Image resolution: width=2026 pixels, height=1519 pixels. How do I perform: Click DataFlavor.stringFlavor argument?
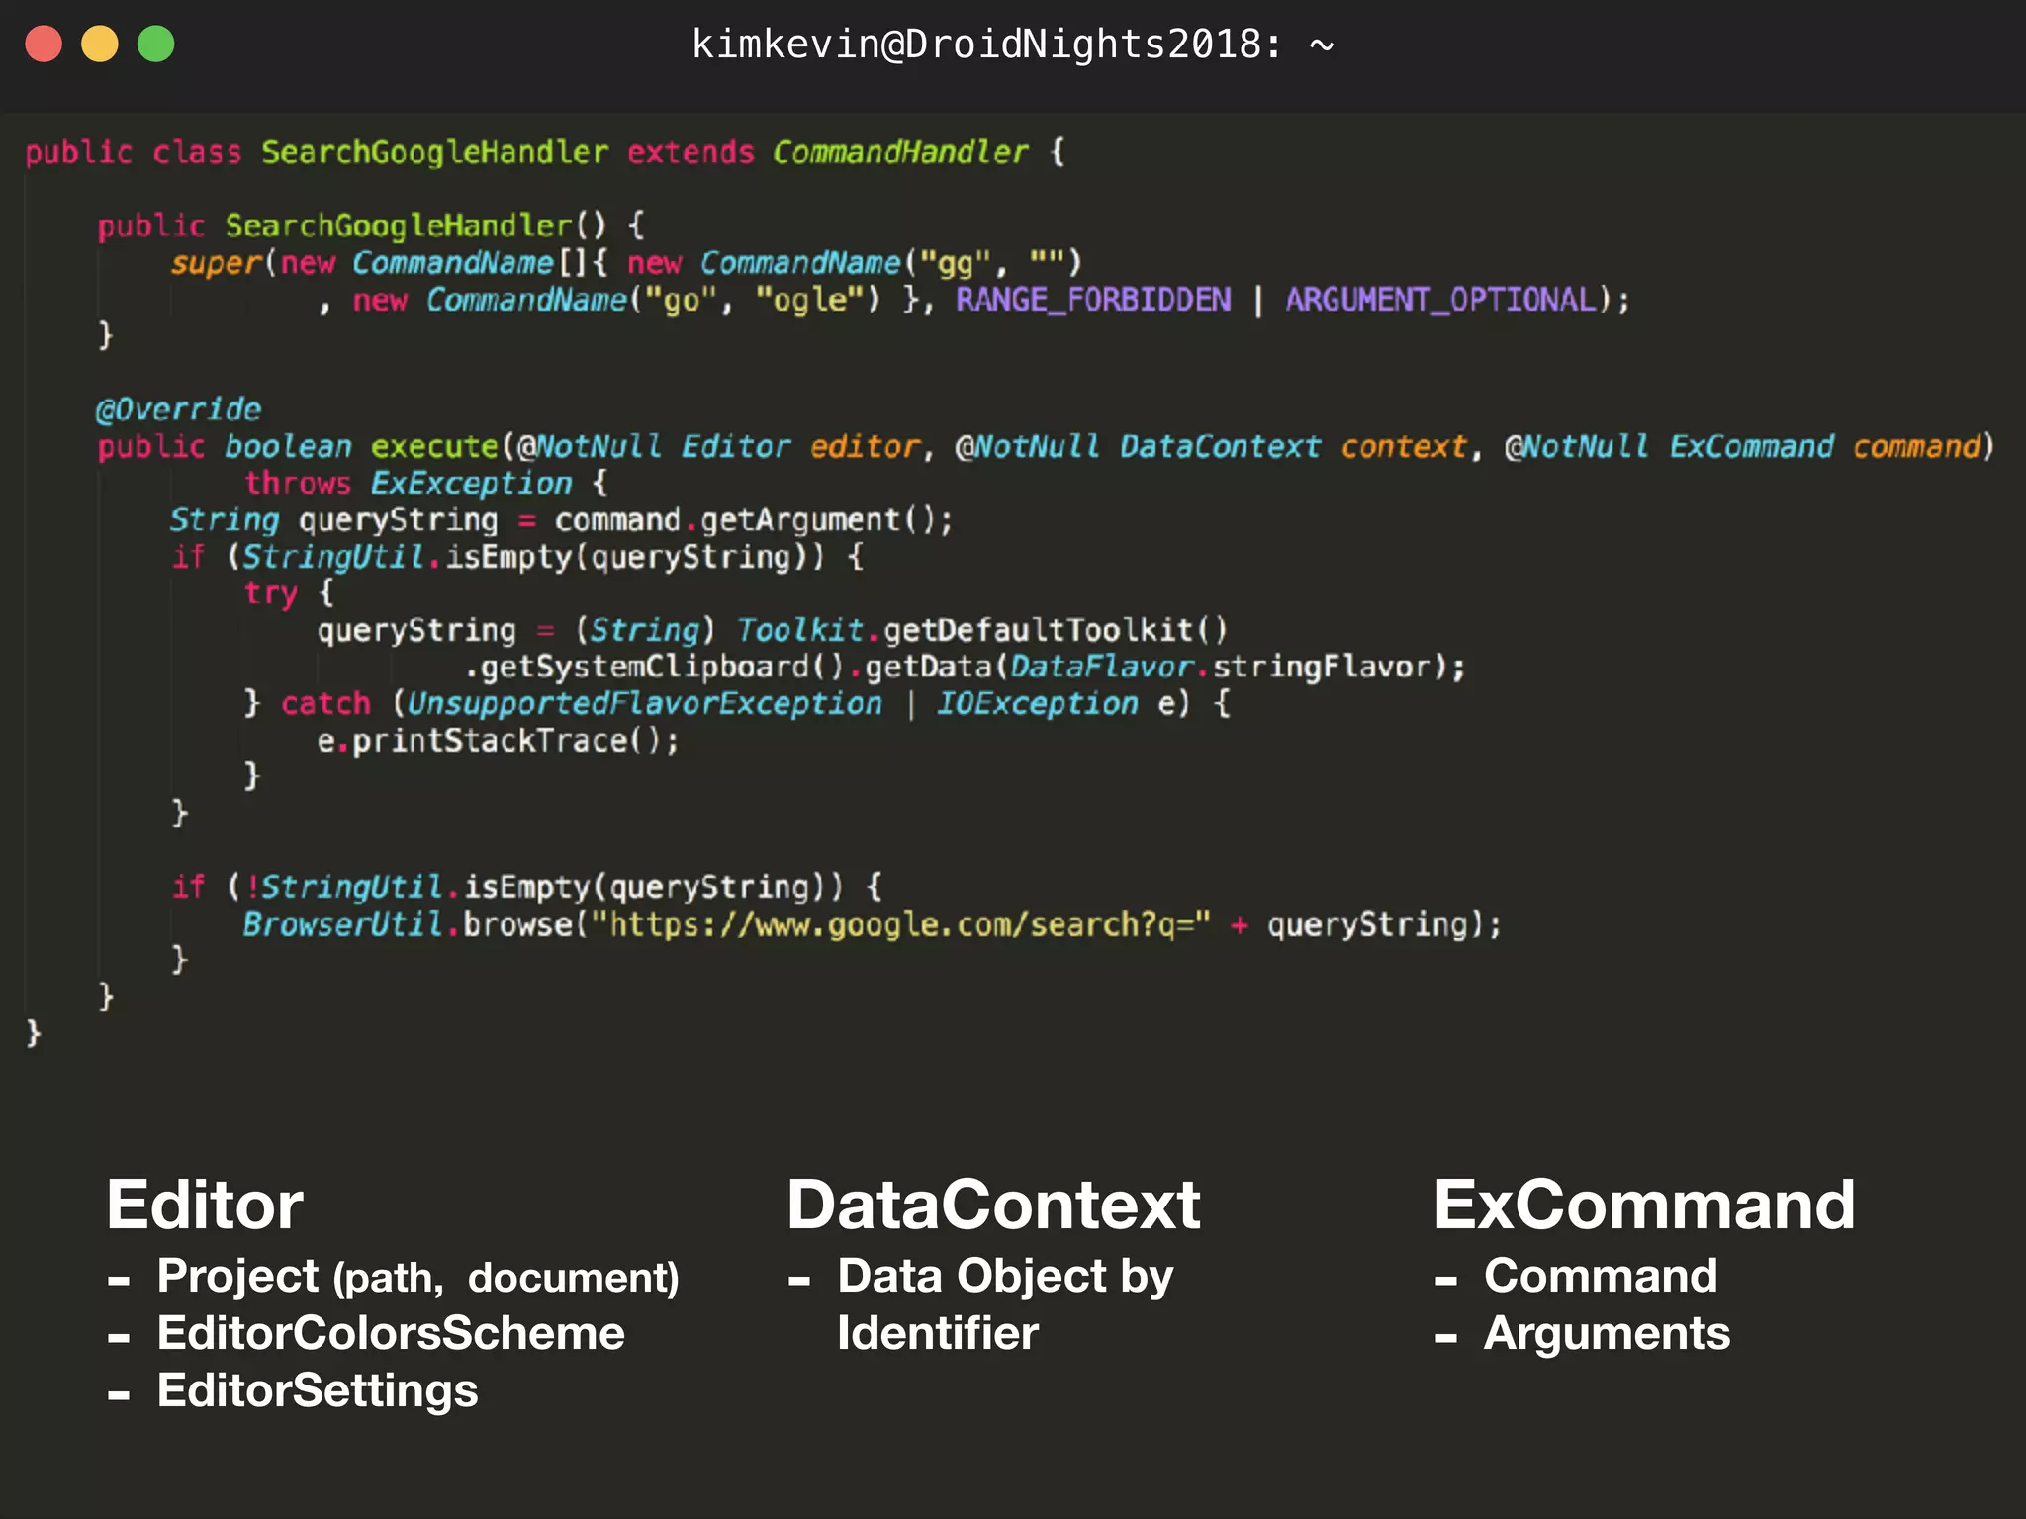(x=1221, y=667)
